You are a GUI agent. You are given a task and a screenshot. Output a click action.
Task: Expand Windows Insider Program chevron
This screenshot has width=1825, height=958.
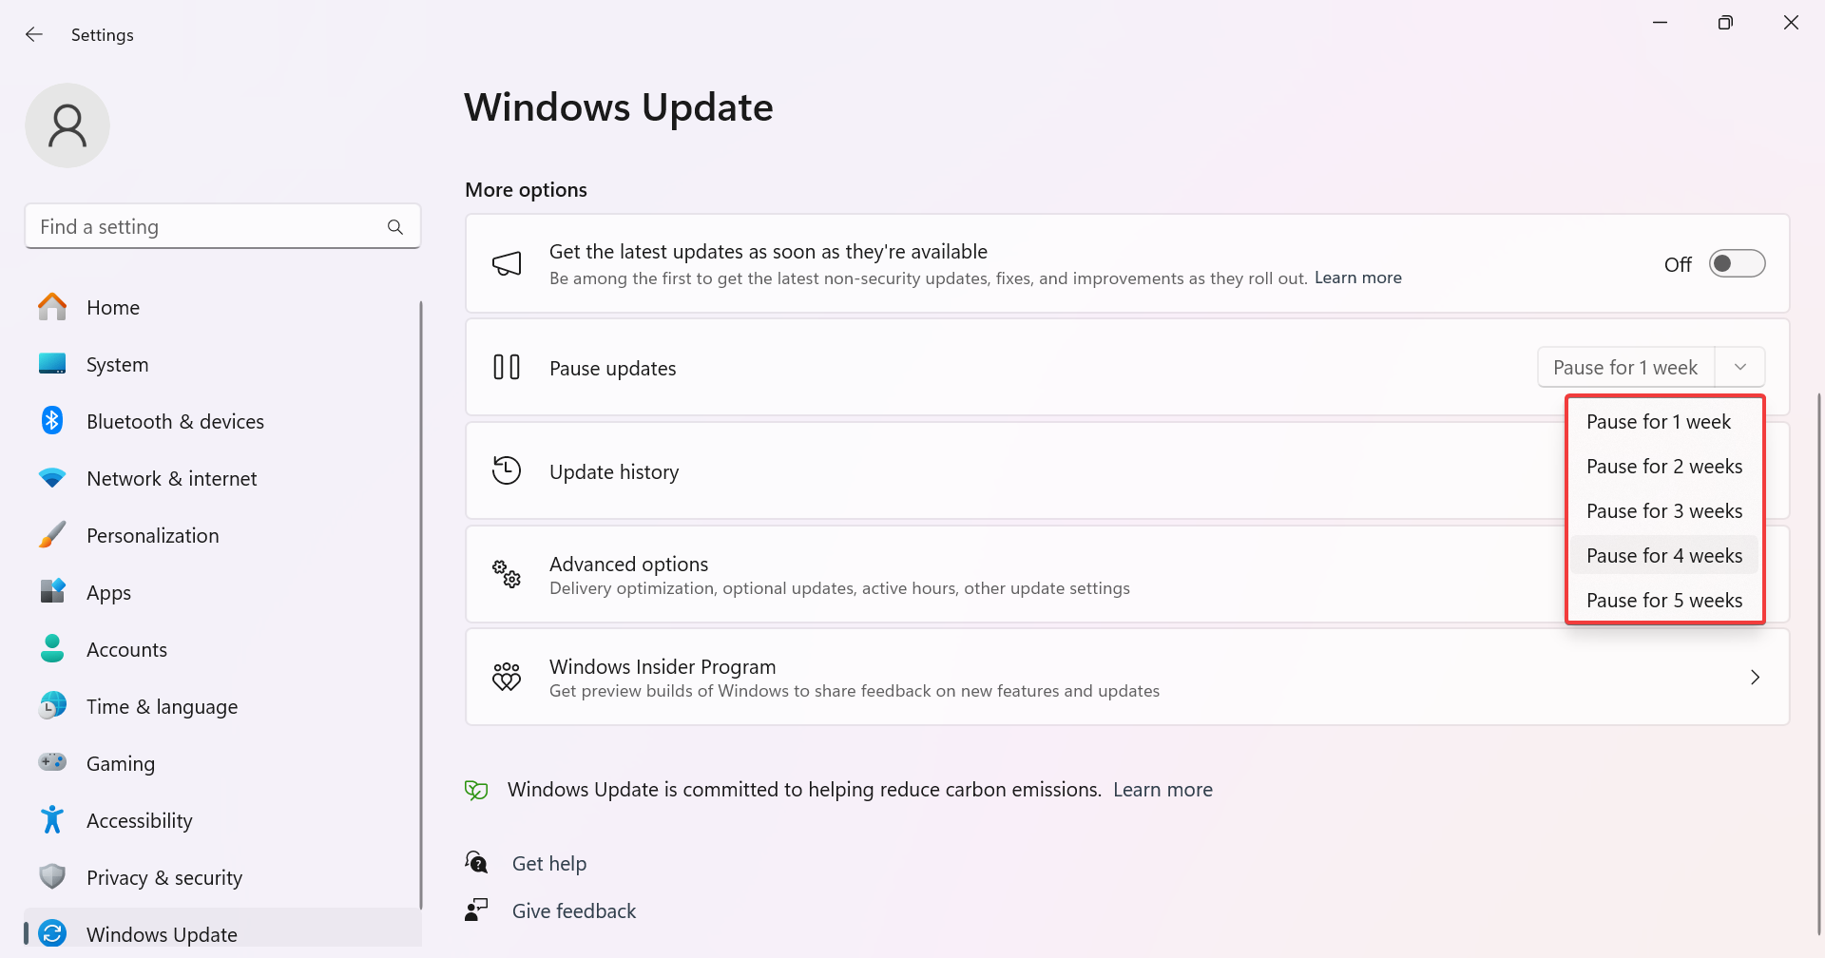(x=1755, y=677)
